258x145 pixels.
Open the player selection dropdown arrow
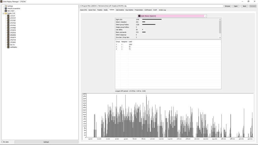point(206,16)
